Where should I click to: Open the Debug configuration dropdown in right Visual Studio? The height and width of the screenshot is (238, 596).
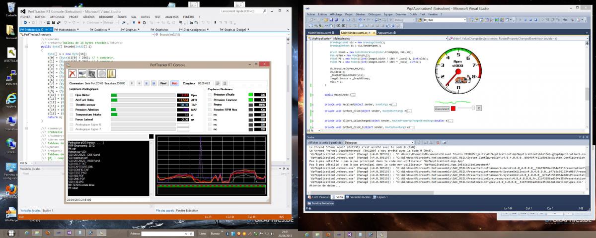[x=404, y=20]
